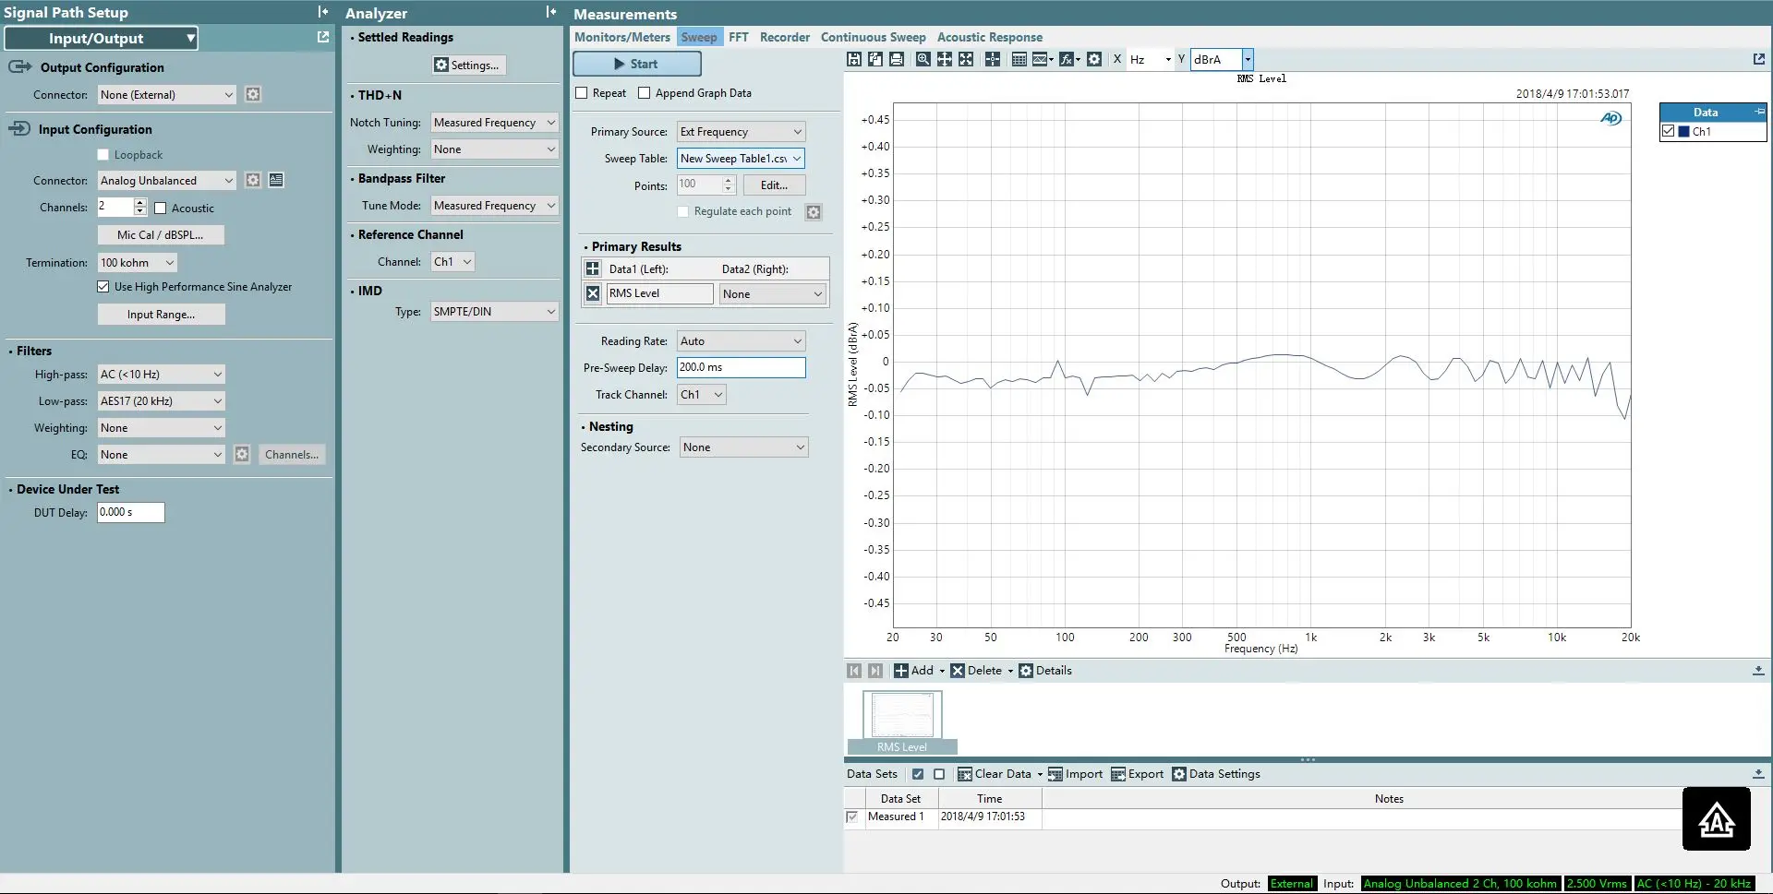Open the Continuous Sweep tab
1773x894 pixels.
tap(874, 37)
